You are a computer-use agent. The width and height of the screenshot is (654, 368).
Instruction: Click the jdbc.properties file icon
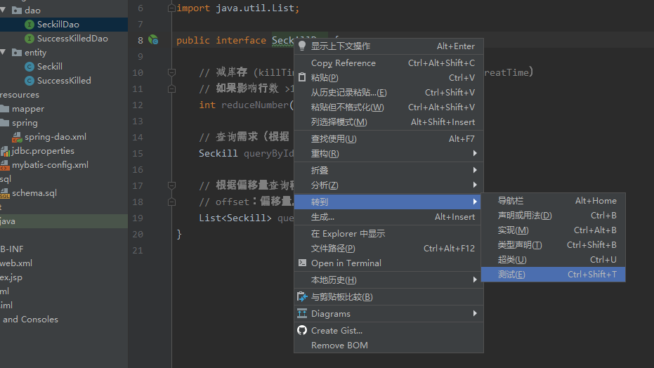tap(5, 151)
